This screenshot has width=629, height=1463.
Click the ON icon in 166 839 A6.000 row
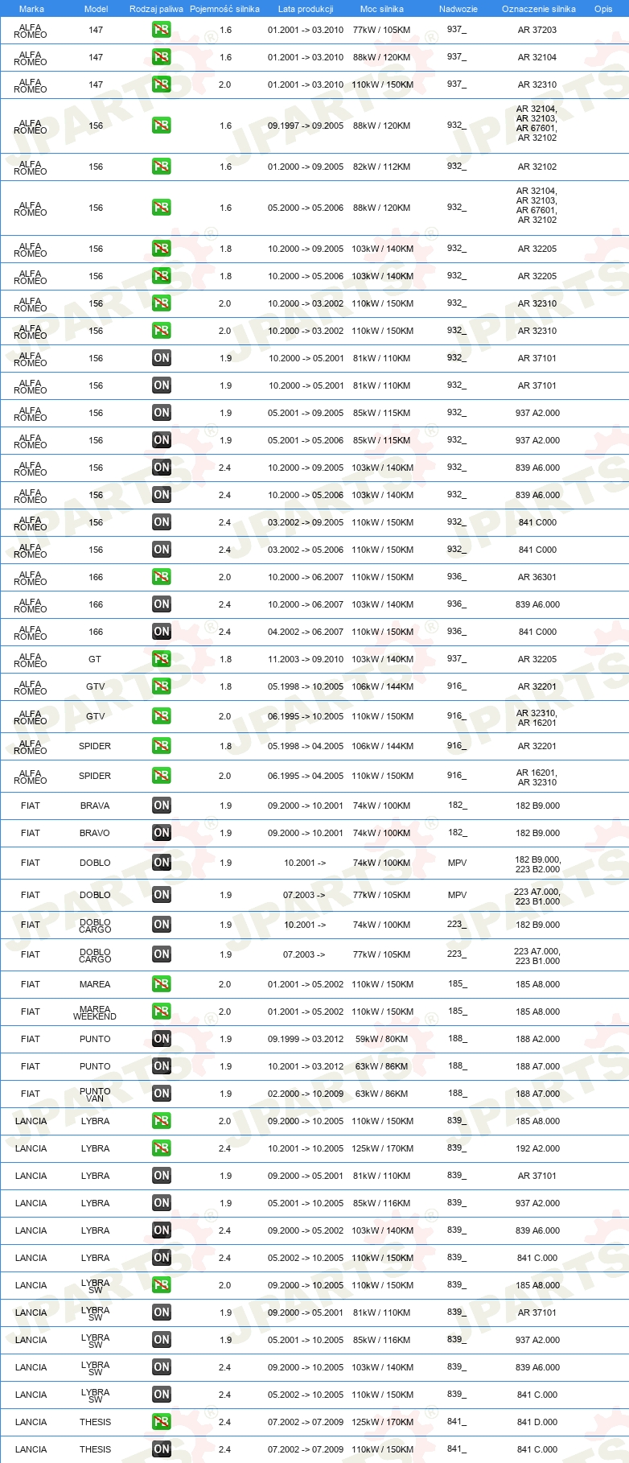point(162,604)
